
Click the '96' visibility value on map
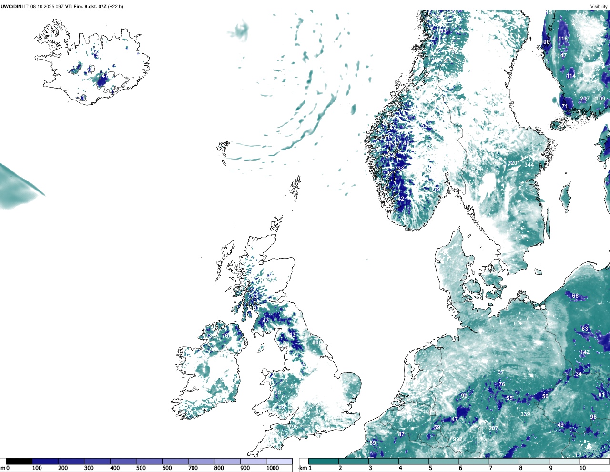click(593, 417)
